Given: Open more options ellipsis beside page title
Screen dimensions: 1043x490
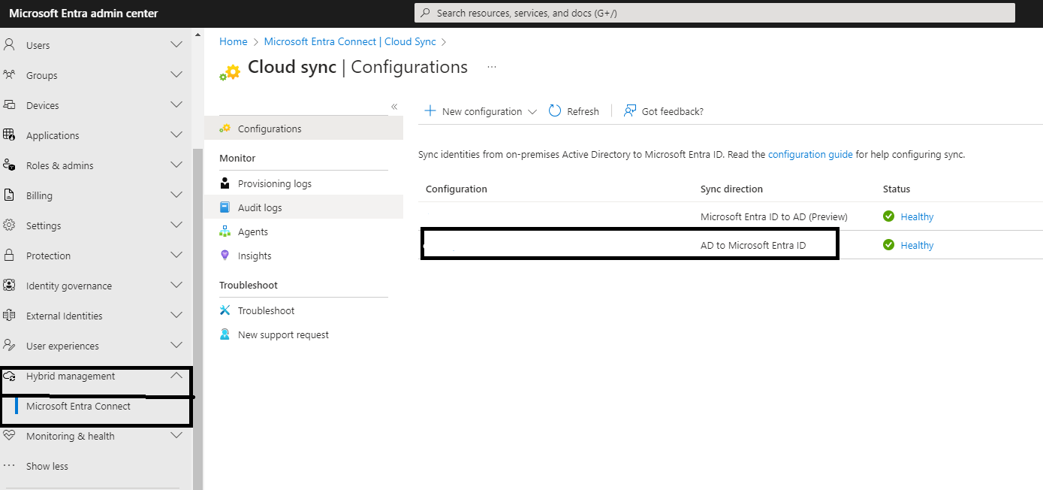Looking at the screenshot, I should [492, 67].
